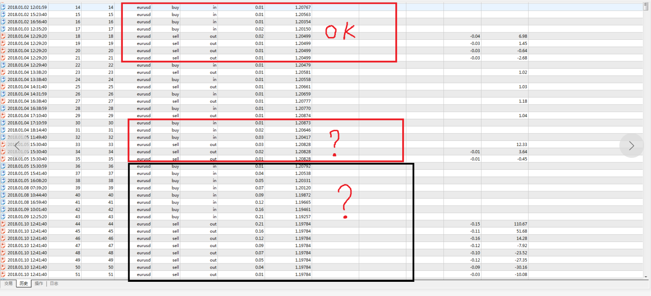This screenshot has width=651, height=296.
Task: Click the price cell 1.20873
Action: click(x=302, y=123)
